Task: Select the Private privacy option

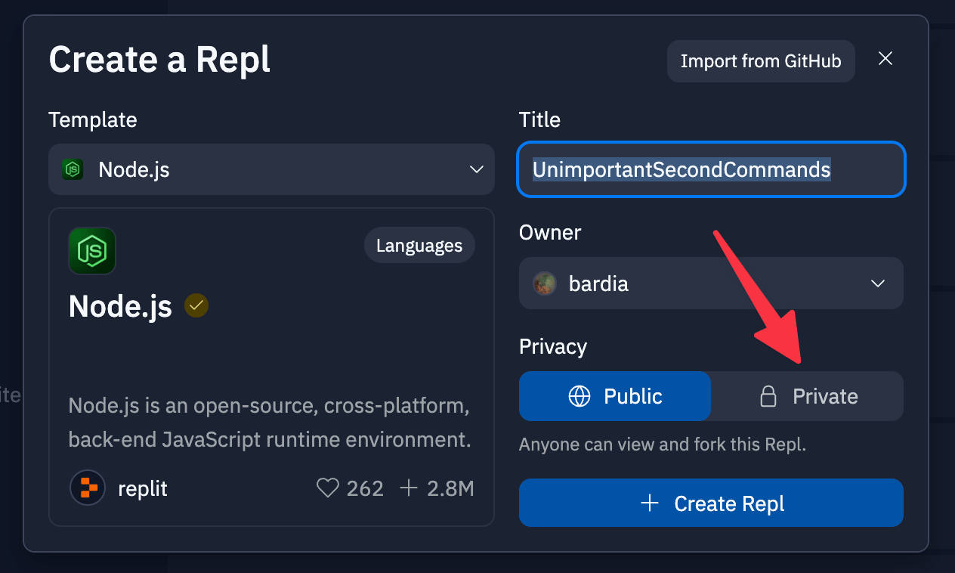Action: click(x=808, y=396)
